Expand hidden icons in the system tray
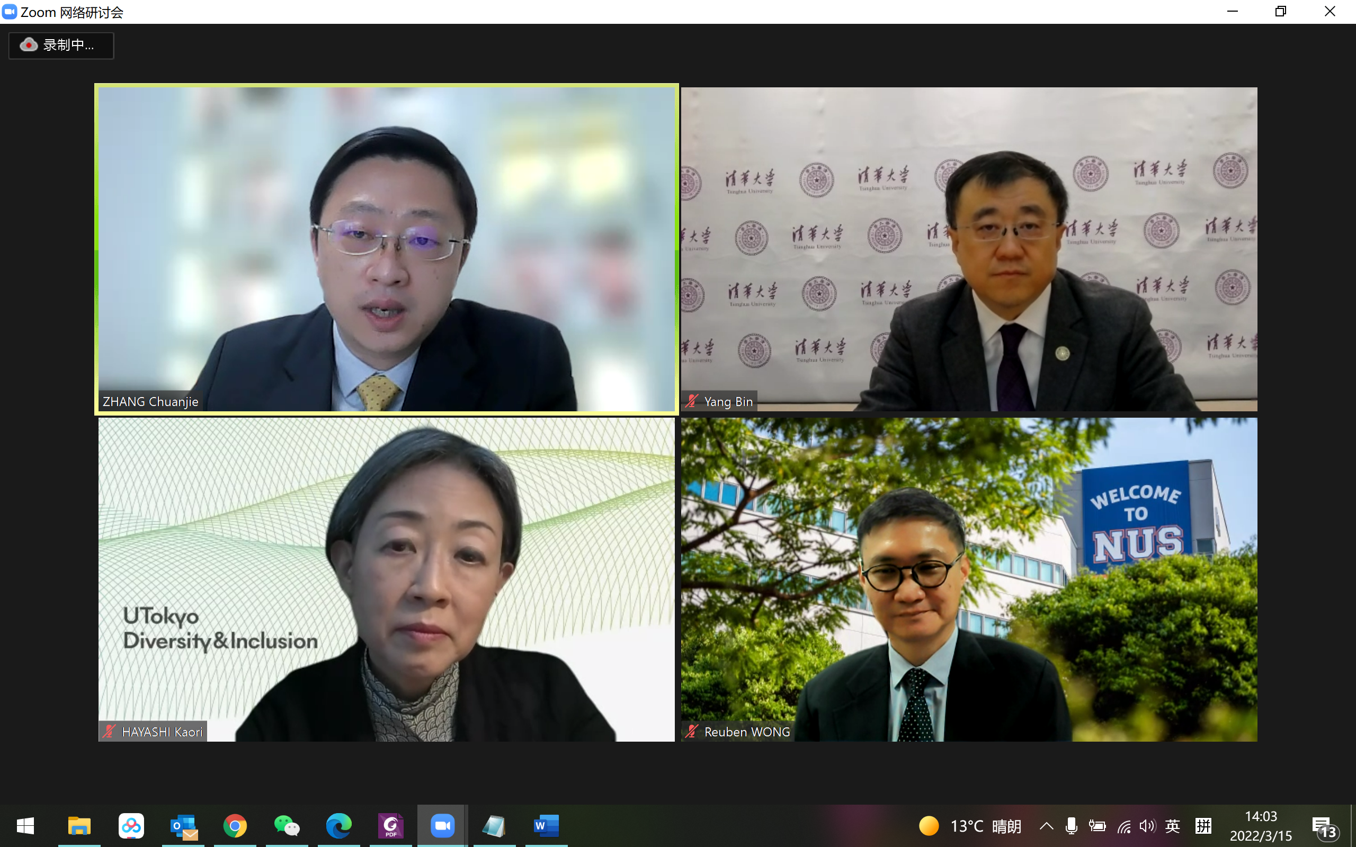 [x=1046, y=826]
